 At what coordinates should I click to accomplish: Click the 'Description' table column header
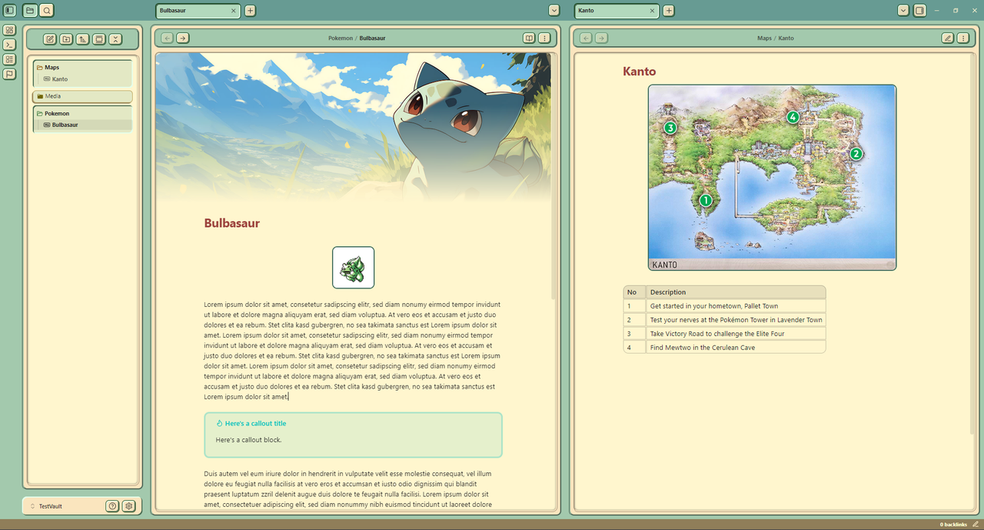tap(736, 292)
